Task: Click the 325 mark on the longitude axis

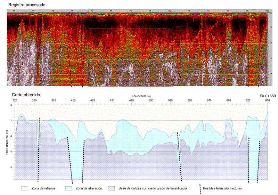Action: click(15, 100)
